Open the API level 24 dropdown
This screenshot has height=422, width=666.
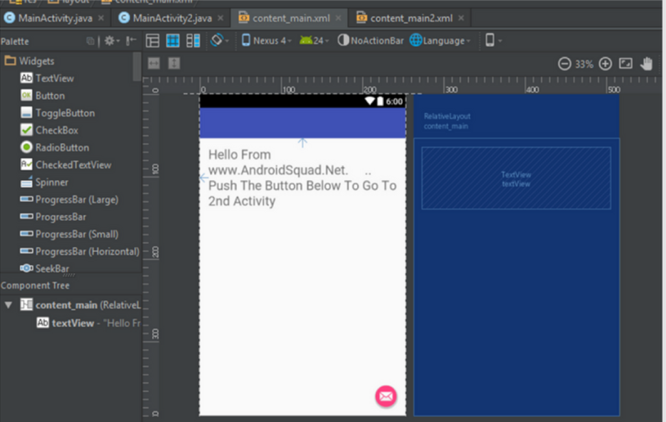[314, 41]
